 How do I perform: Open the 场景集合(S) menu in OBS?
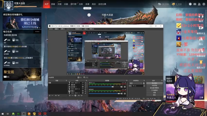79,29
